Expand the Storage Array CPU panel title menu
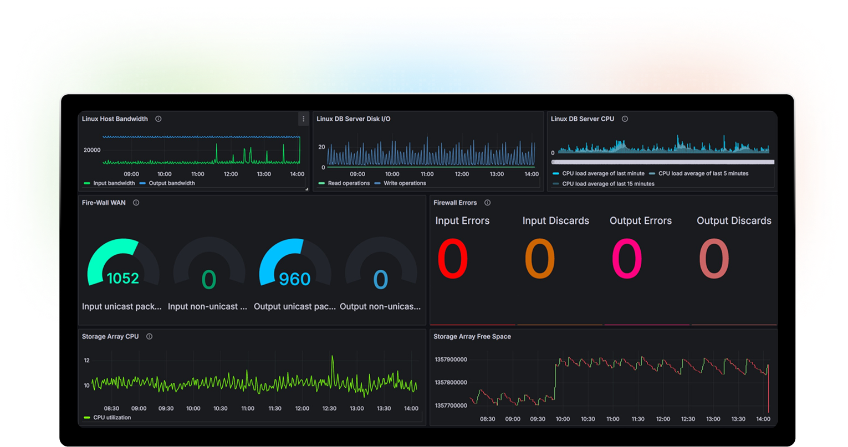The height and width of the screenshot is (447, 848). point(110,337)
